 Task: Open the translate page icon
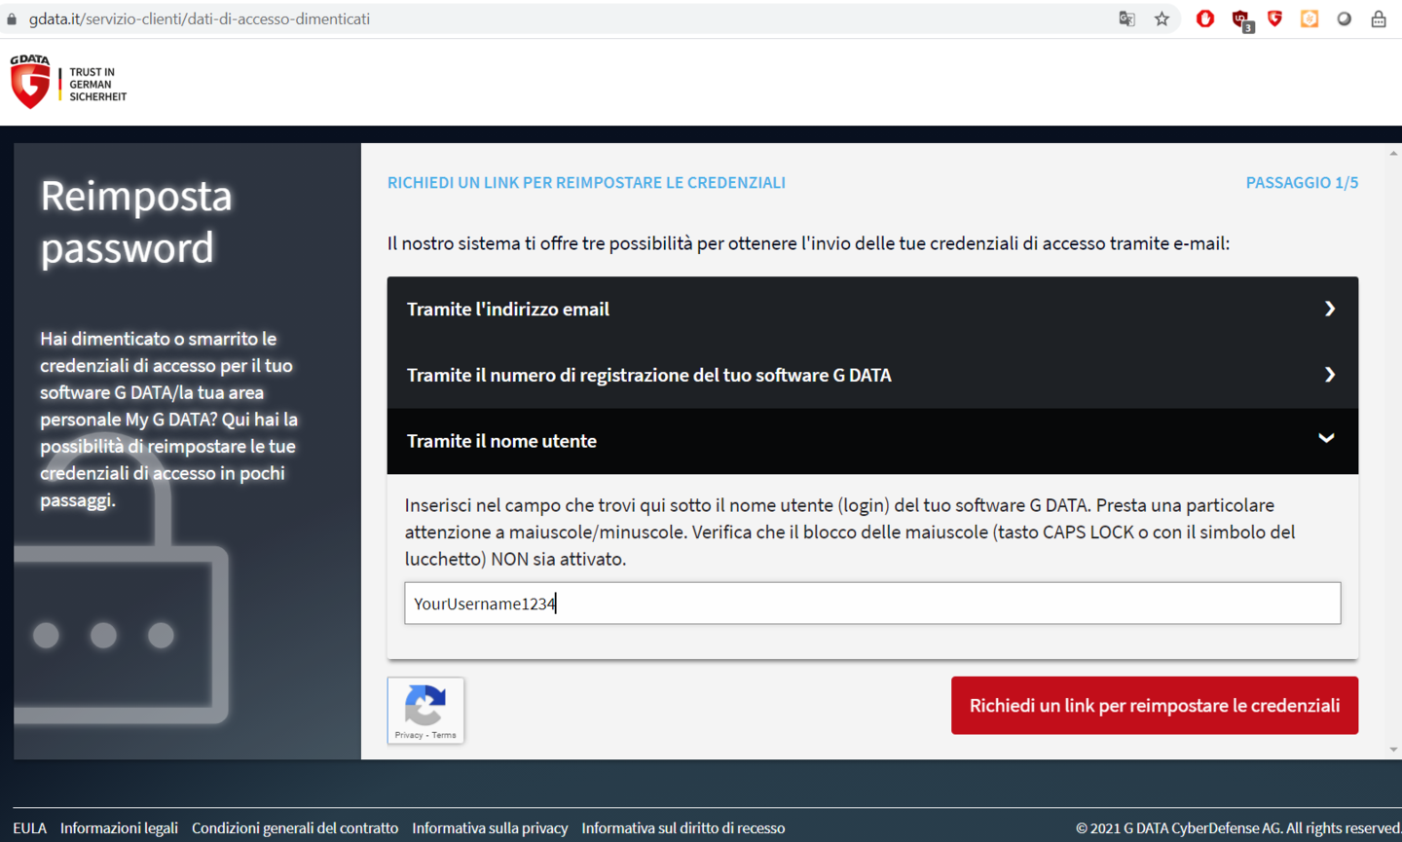click(x=1127, y=18)
